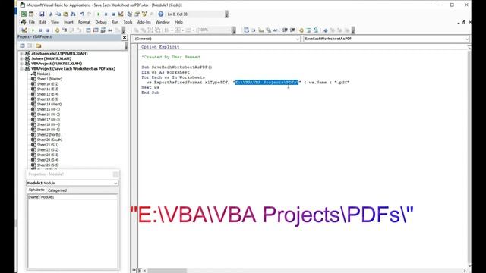
Task: Click the Copy icon
Action: 58,14
